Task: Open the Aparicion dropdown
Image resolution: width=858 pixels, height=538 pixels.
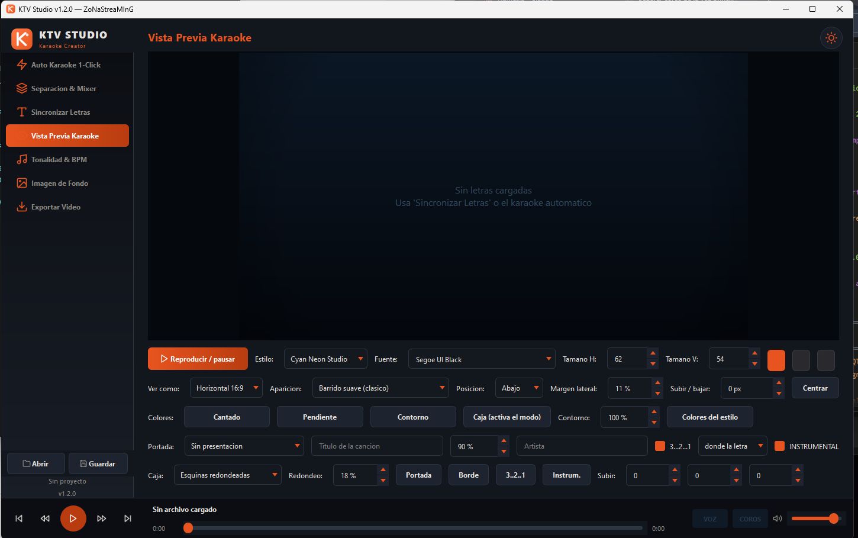Action: pyautogui.click(x=380, y=388)
